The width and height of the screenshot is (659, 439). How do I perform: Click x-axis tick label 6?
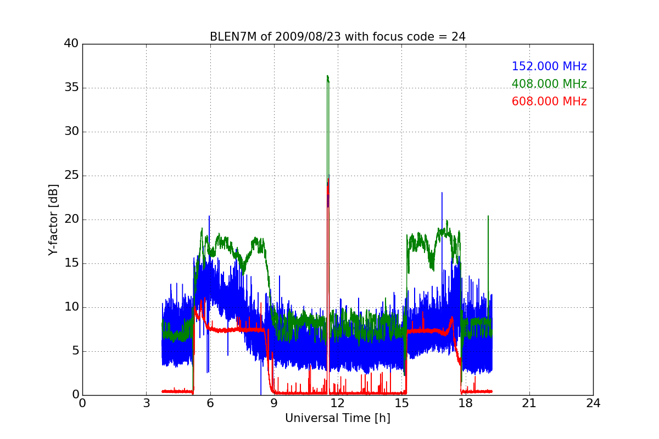210,403
